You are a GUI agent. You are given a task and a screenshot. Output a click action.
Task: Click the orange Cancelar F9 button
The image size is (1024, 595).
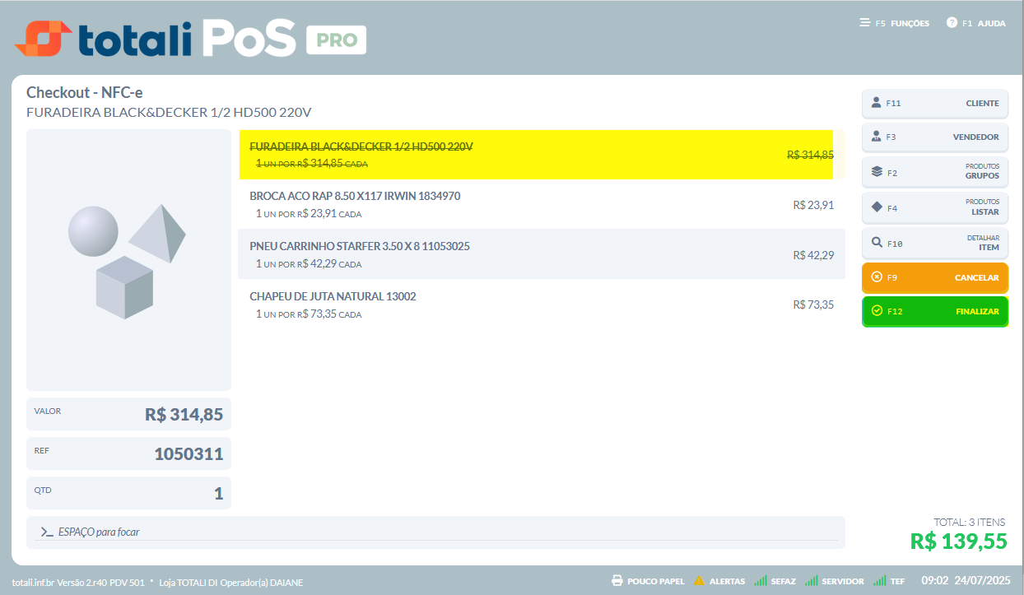tap(935, 278)
